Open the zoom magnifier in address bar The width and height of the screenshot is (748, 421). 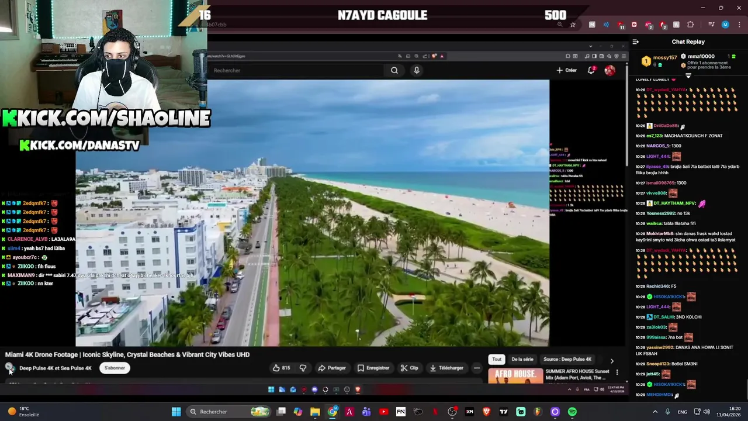[560, 25]
